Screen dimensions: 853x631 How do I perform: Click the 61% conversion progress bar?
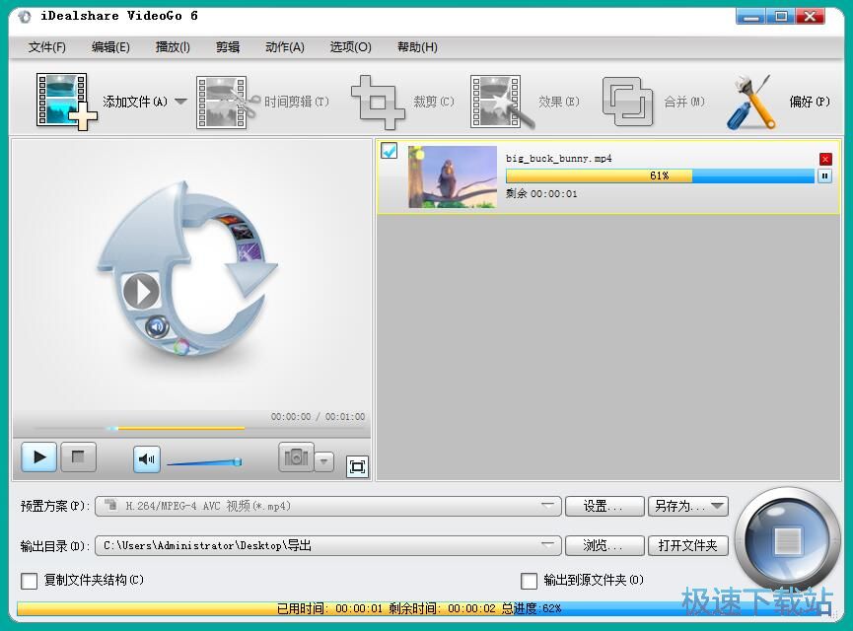click(660, 175)
